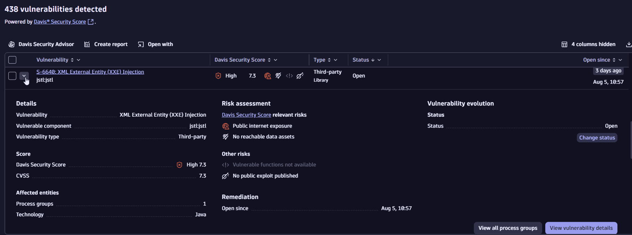This screenshot has width=632, height=235.
Task: Sort by the Open since column
Action: [614, 60]
